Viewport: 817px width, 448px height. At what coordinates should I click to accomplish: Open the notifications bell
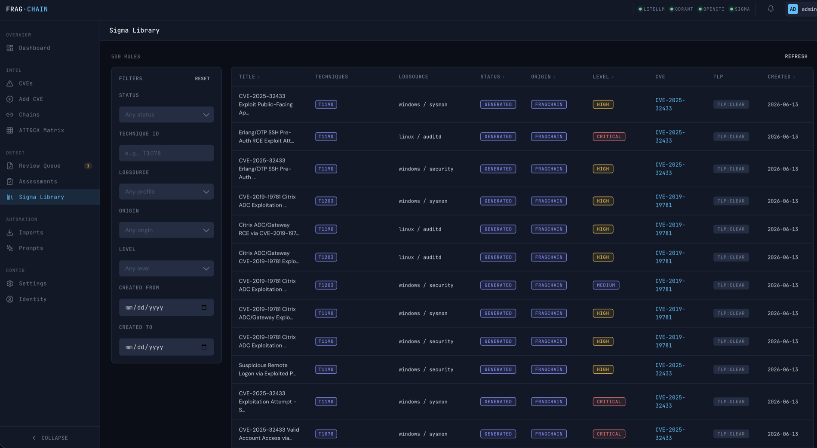(x=771, y=9)
